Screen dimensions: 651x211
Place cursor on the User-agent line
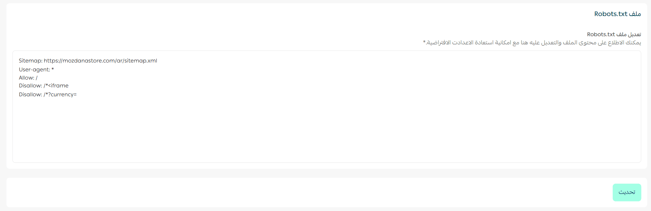(x=36, y=70)
